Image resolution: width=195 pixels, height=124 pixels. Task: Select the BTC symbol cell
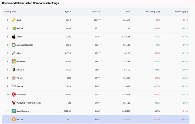click(69, 119)
